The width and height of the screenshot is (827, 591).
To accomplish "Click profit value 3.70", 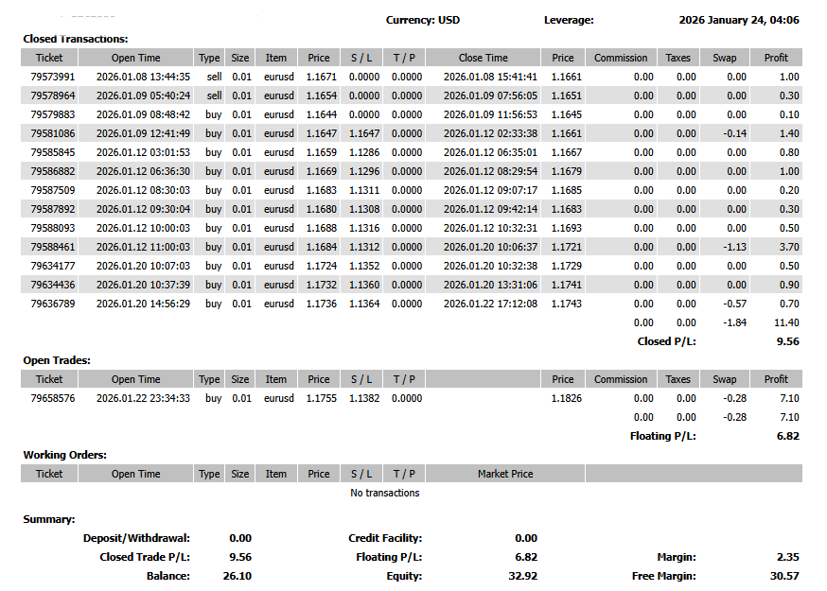I will point(789,247).
